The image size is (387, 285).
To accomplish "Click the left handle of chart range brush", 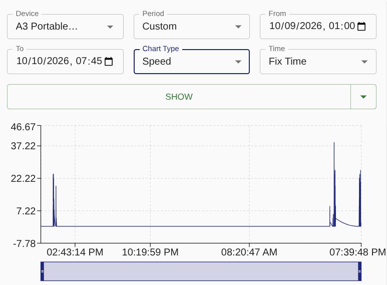I will click(42, 271).
